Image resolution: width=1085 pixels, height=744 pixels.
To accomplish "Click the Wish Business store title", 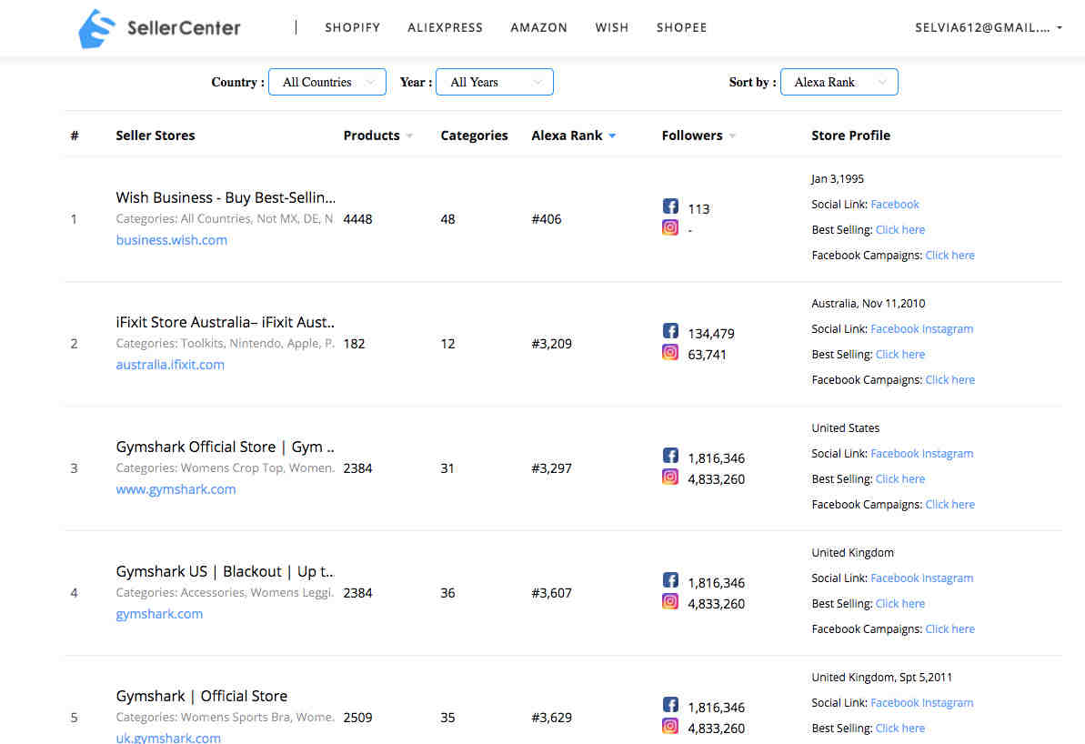I will pos(226,198).
